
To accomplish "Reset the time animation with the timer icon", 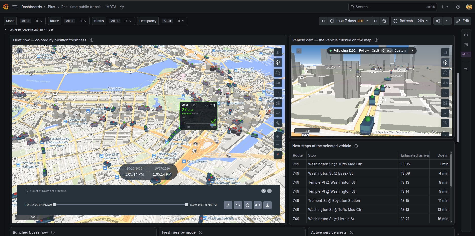I will click(248, 205).
